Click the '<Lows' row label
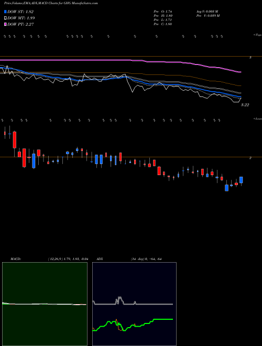The image size is (262, 346). point(258,118)
